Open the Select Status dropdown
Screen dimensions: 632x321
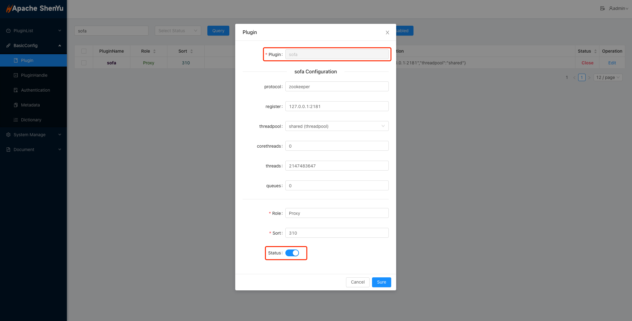point(178,31)
